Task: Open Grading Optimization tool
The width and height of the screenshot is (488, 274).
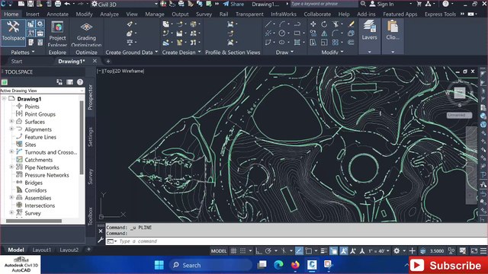Action: [x=86, y=33]
